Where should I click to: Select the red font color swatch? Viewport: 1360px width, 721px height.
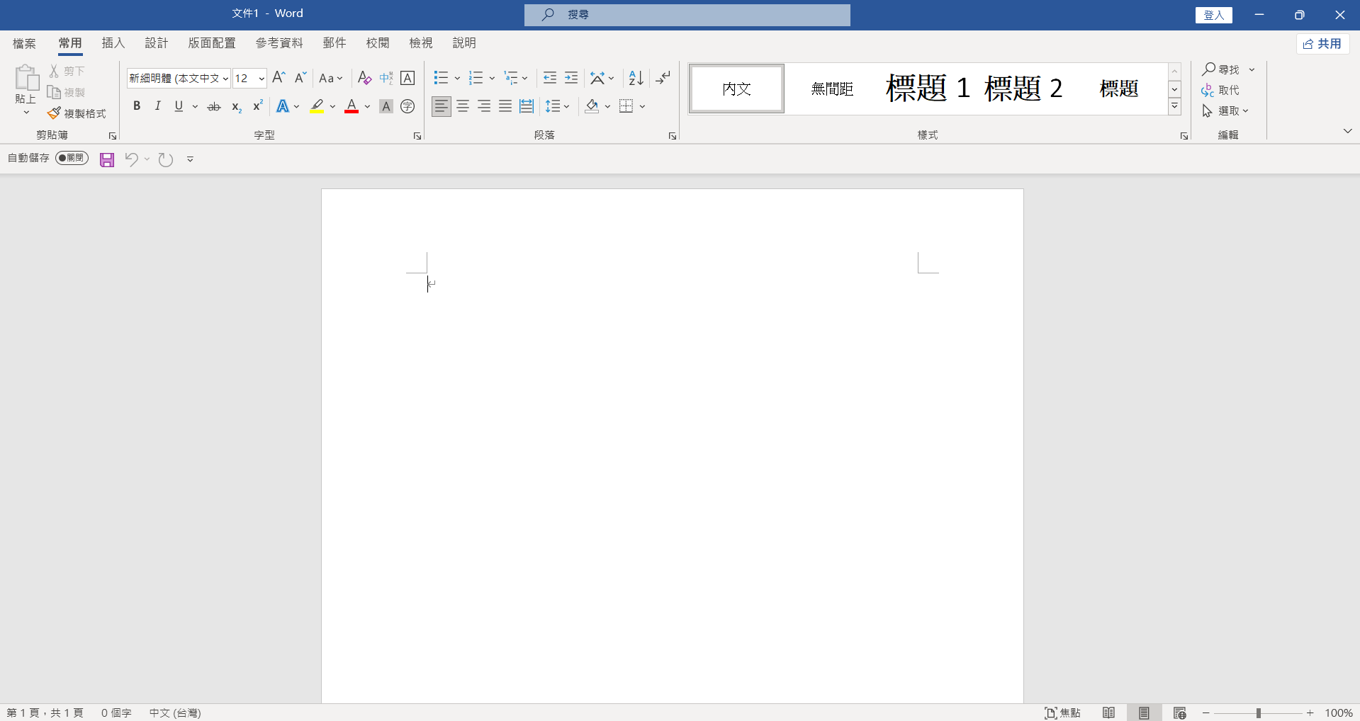click(351, 112)
